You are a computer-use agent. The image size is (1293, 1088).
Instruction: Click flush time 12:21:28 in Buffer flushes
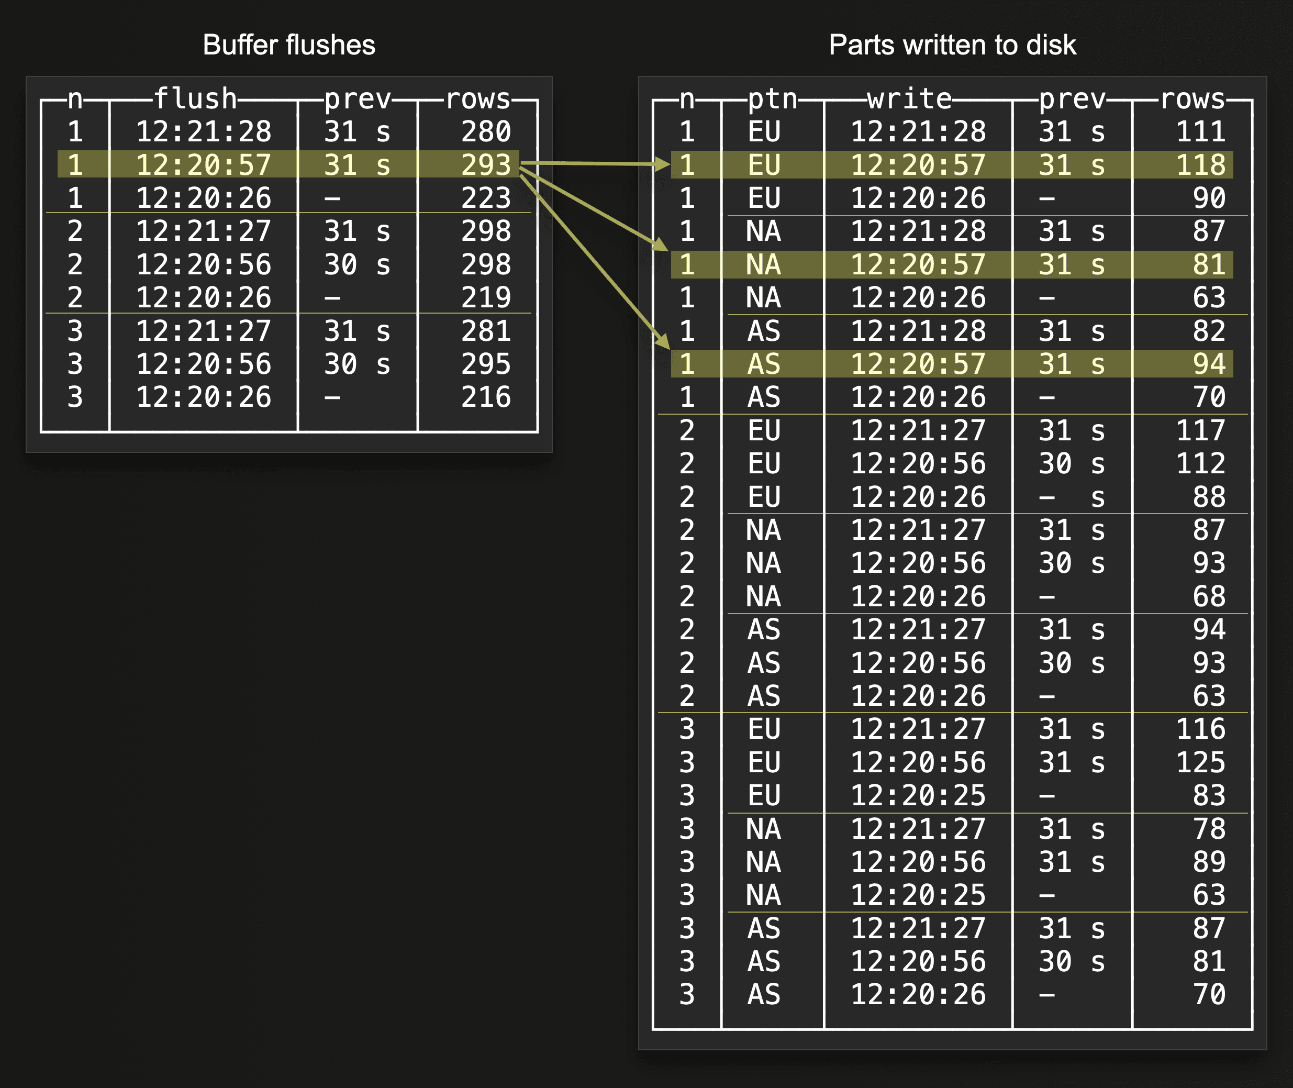[x=204, y=131]
